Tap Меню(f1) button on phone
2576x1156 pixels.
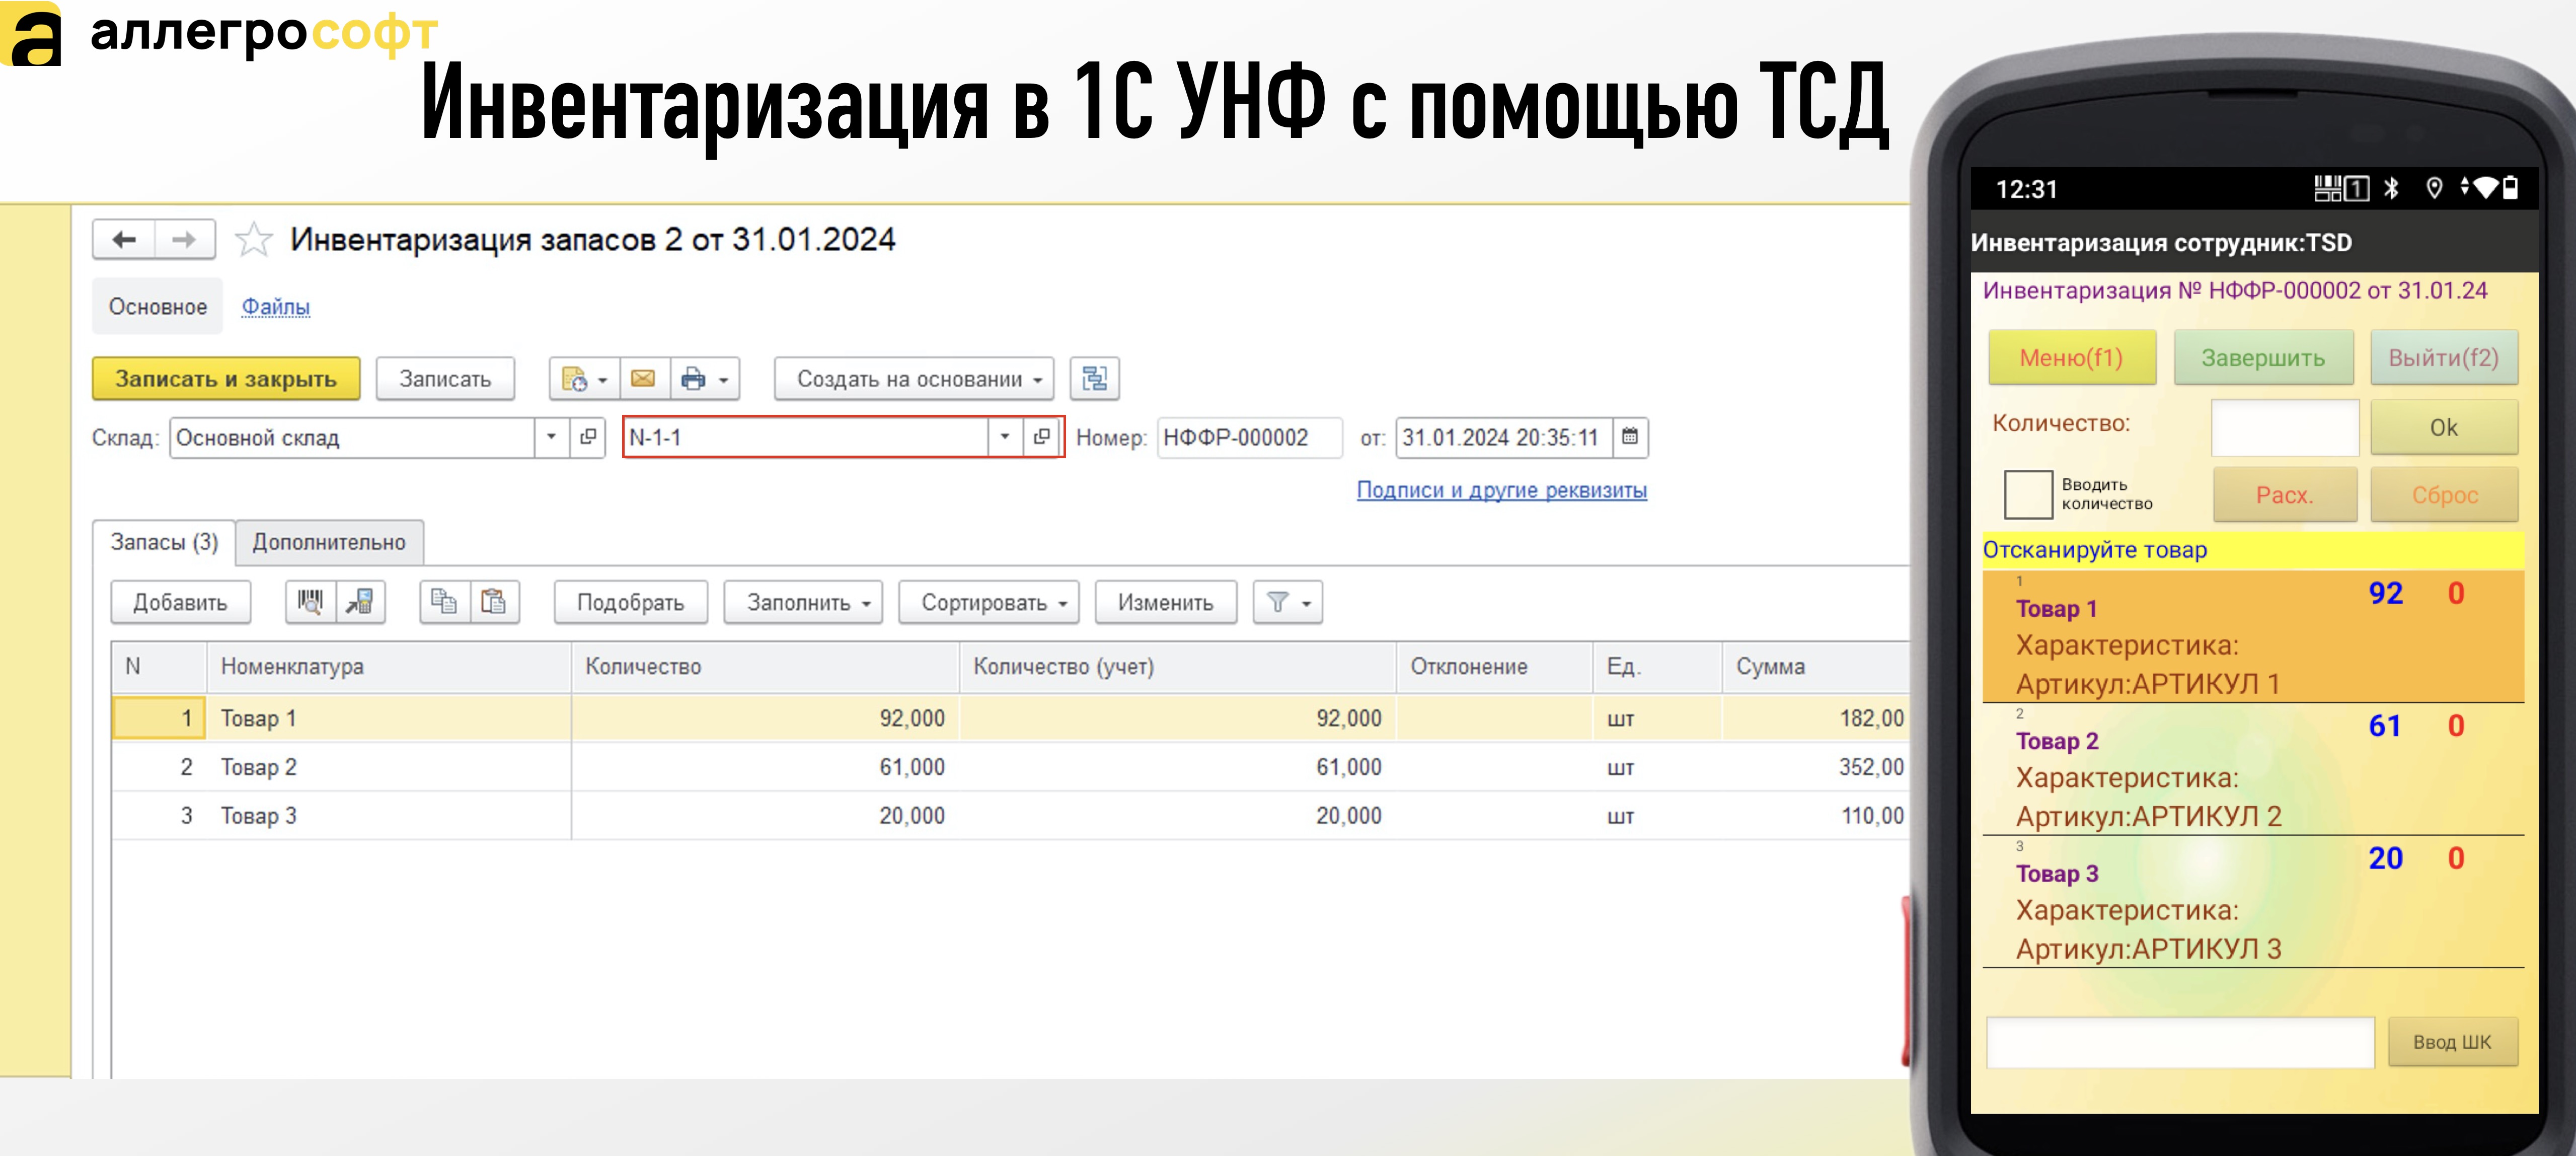point(2071,358)
